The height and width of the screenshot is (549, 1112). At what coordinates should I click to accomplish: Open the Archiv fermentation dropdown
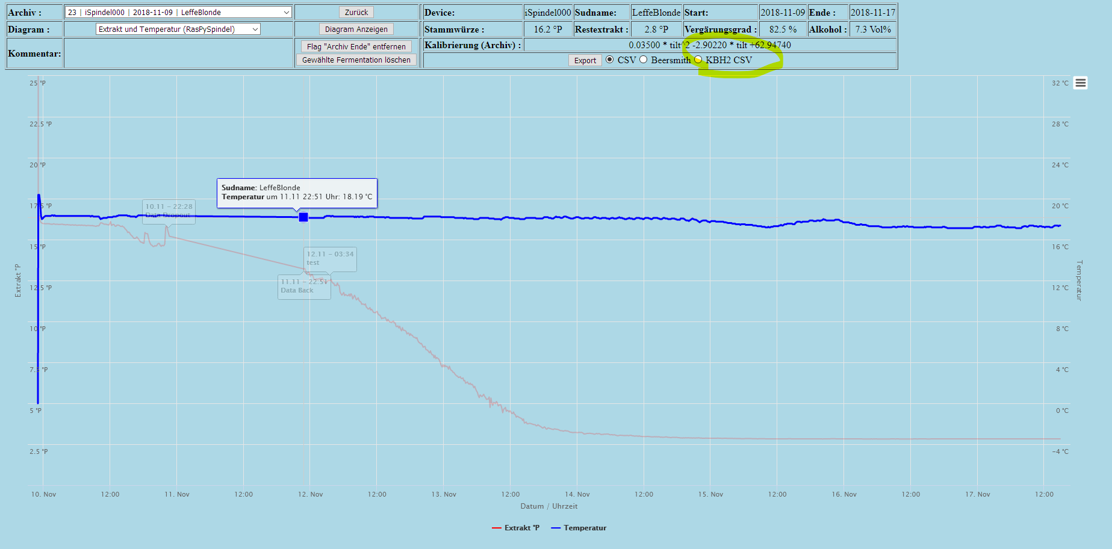178,12
